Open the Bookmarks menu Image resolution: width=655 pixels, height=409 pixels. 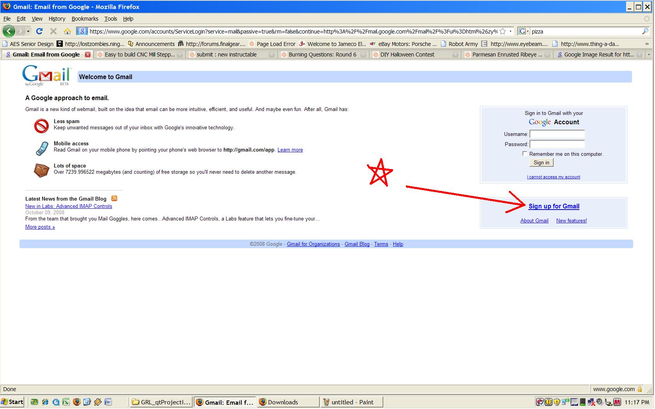(85, 19)
